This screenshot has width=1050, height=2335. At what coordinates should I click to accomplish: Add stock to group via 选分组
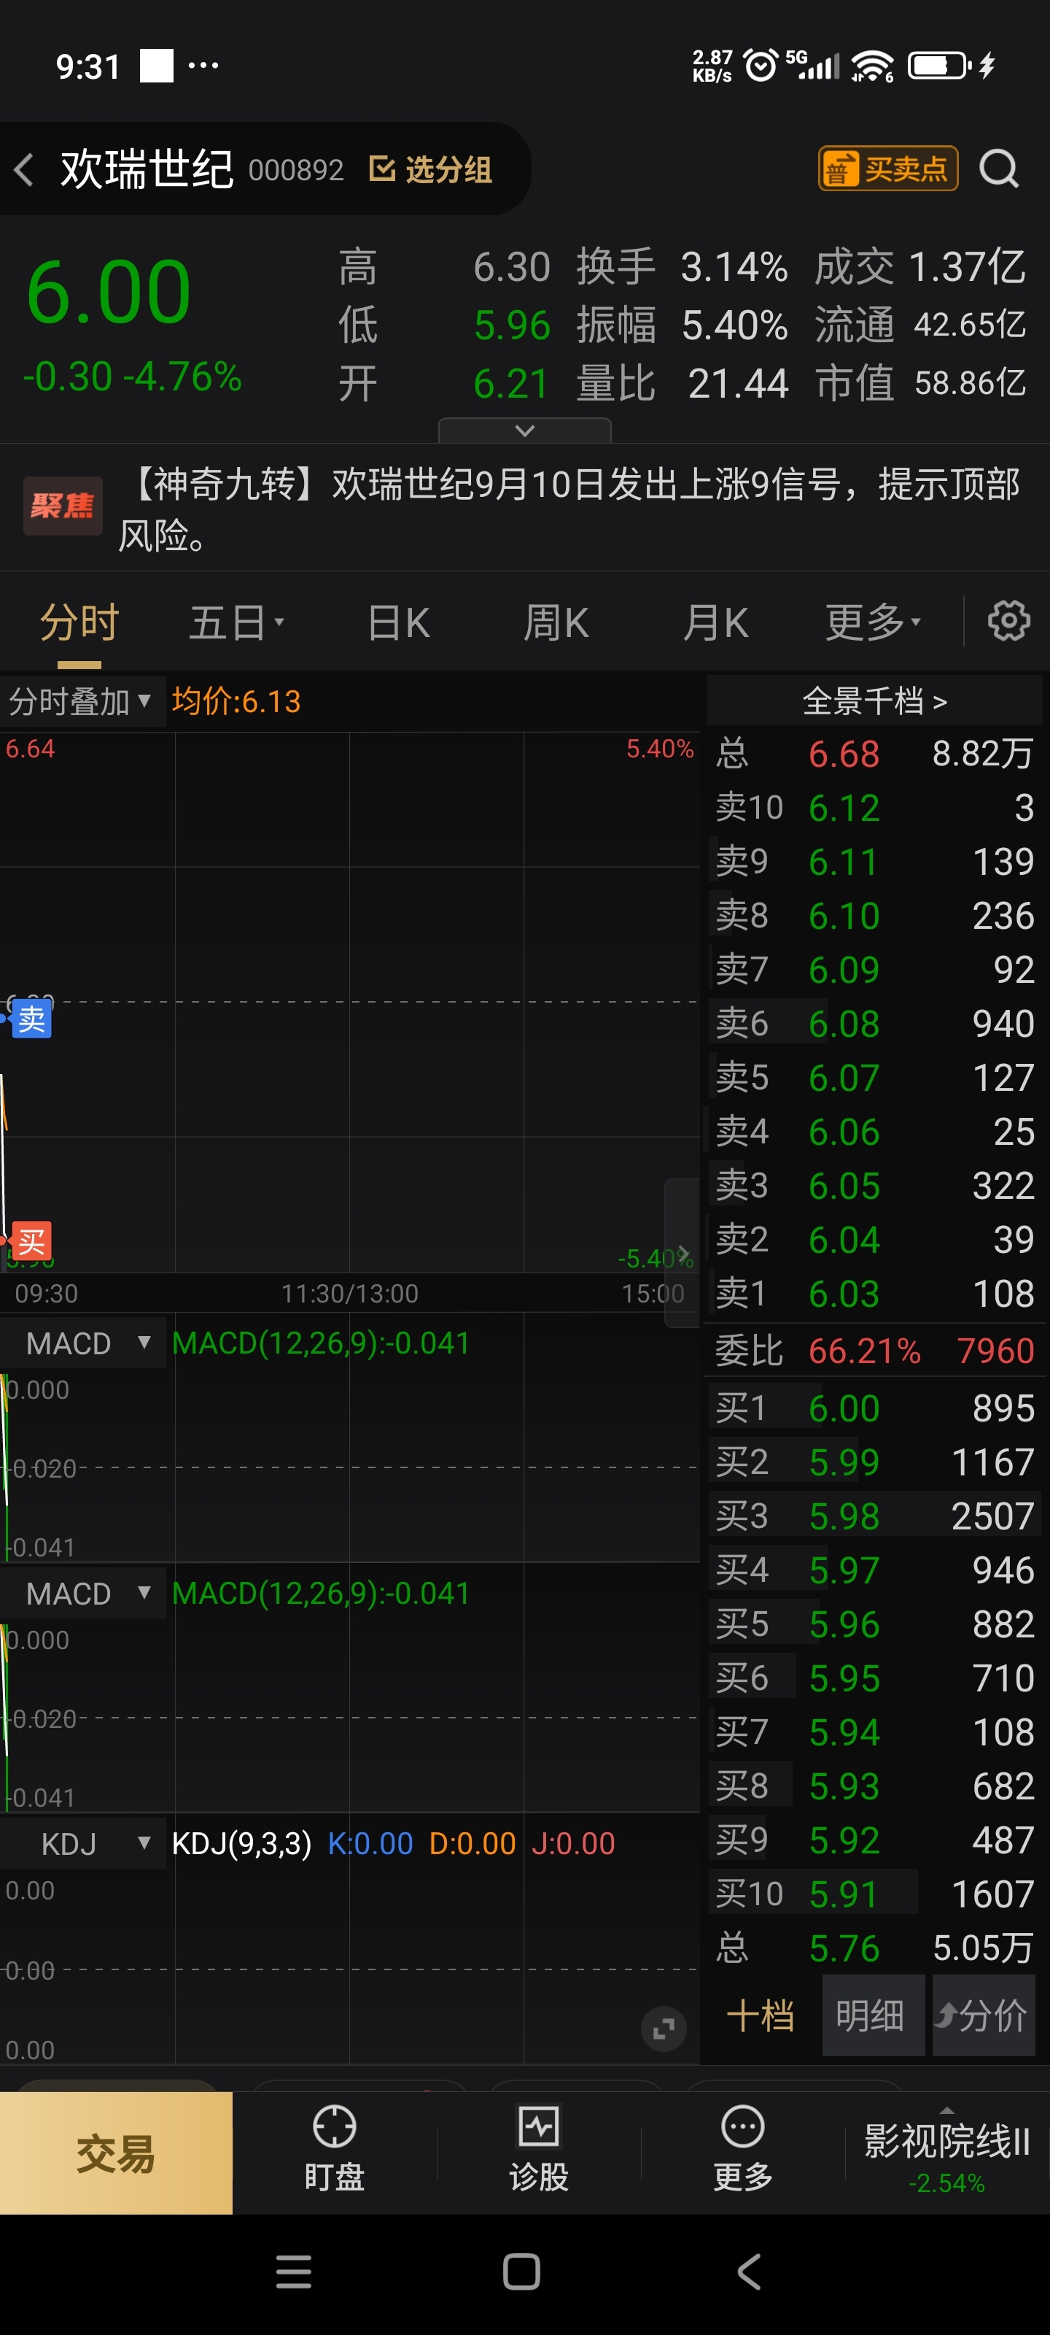pos(431,169)
